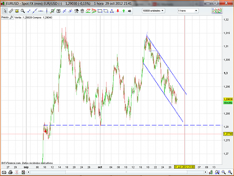
Task: Open the hammer and wrench settings tool
Action: pos(76,11)
